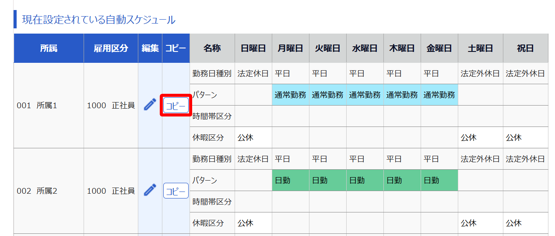This screenshot has width=555, height=236.
Task: Click the 火曜日 column header
Action: (x=328, y=48)
